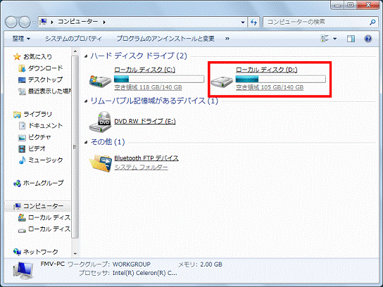Open the address bar history dropdown
Viewport: 383px width, 287px height.
point(243,23)
